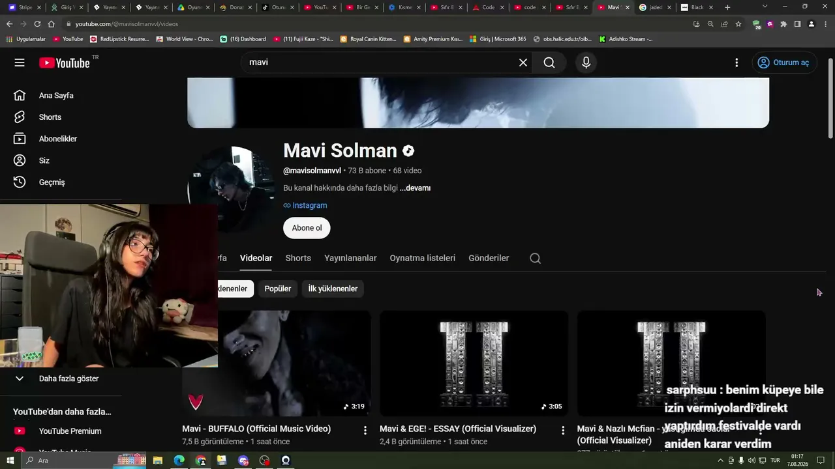
Task: Open the Uygulamalar apps bookmark
Action: 26,39
